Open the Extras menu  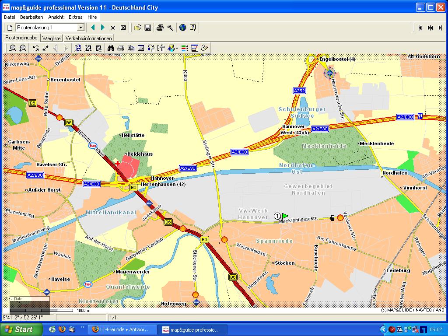click(x=75, y=17)
